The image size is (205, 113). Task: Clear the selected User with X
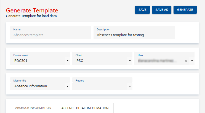[x=186, y=61]
